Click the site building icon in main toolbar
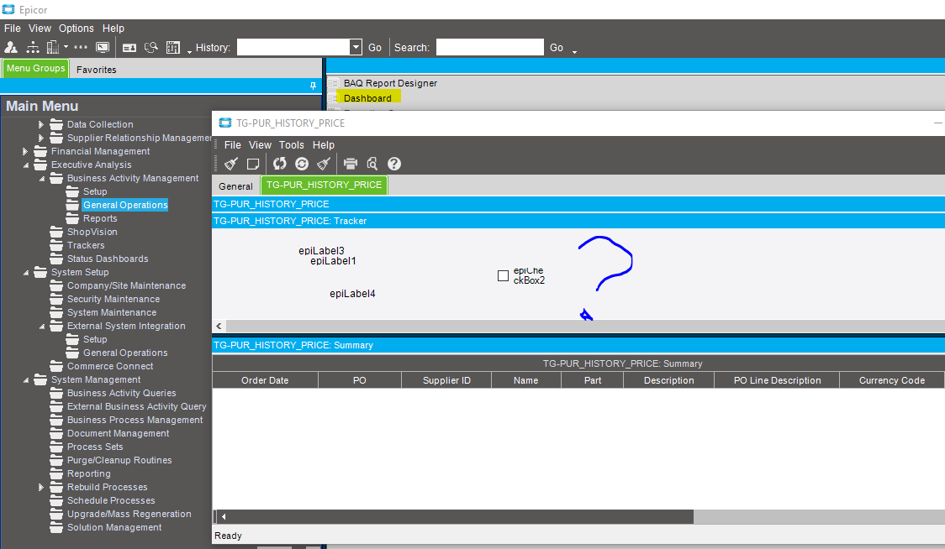 53,47
